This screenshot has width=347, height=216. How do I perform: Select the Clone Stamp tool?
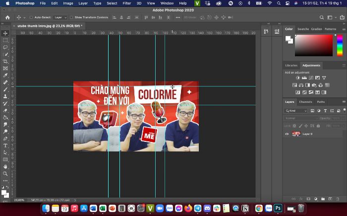[5, 96]
